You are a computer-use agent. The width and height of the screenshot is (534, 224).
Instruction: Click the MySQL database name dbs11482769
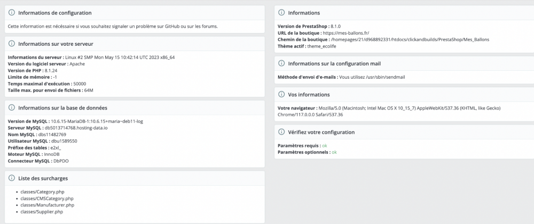[52, 135]
